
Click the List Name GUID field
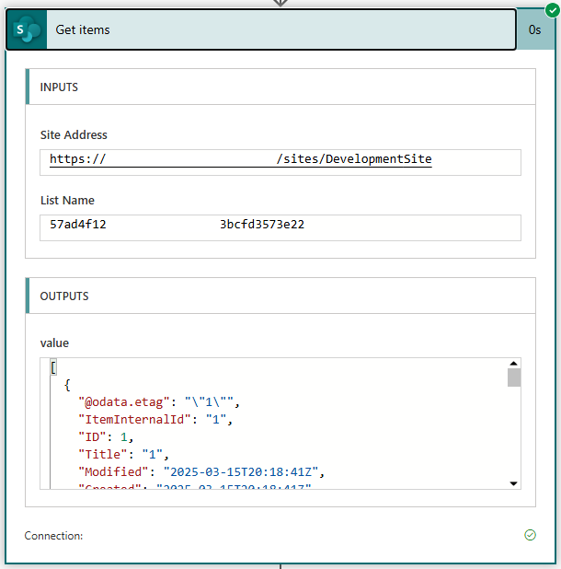click(x=280, y=225)
